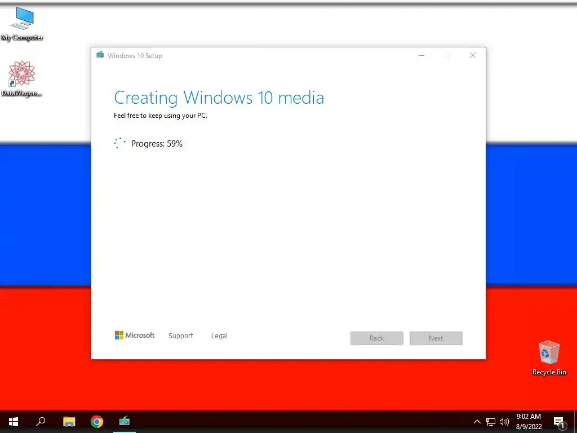Viewport: 577px width, 433px height.
Task: Open the Action Center notifications
Action: click(x=560, y=422)
